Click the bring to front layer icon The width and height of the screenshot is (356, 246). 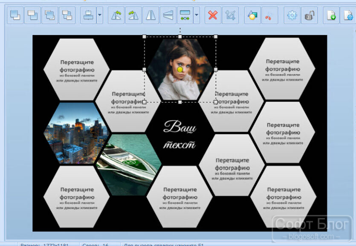(15, 15)
